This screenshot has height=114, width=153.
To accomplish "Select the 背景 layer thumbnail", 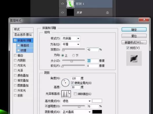I will pyautogui.click(x=70, y=12).
